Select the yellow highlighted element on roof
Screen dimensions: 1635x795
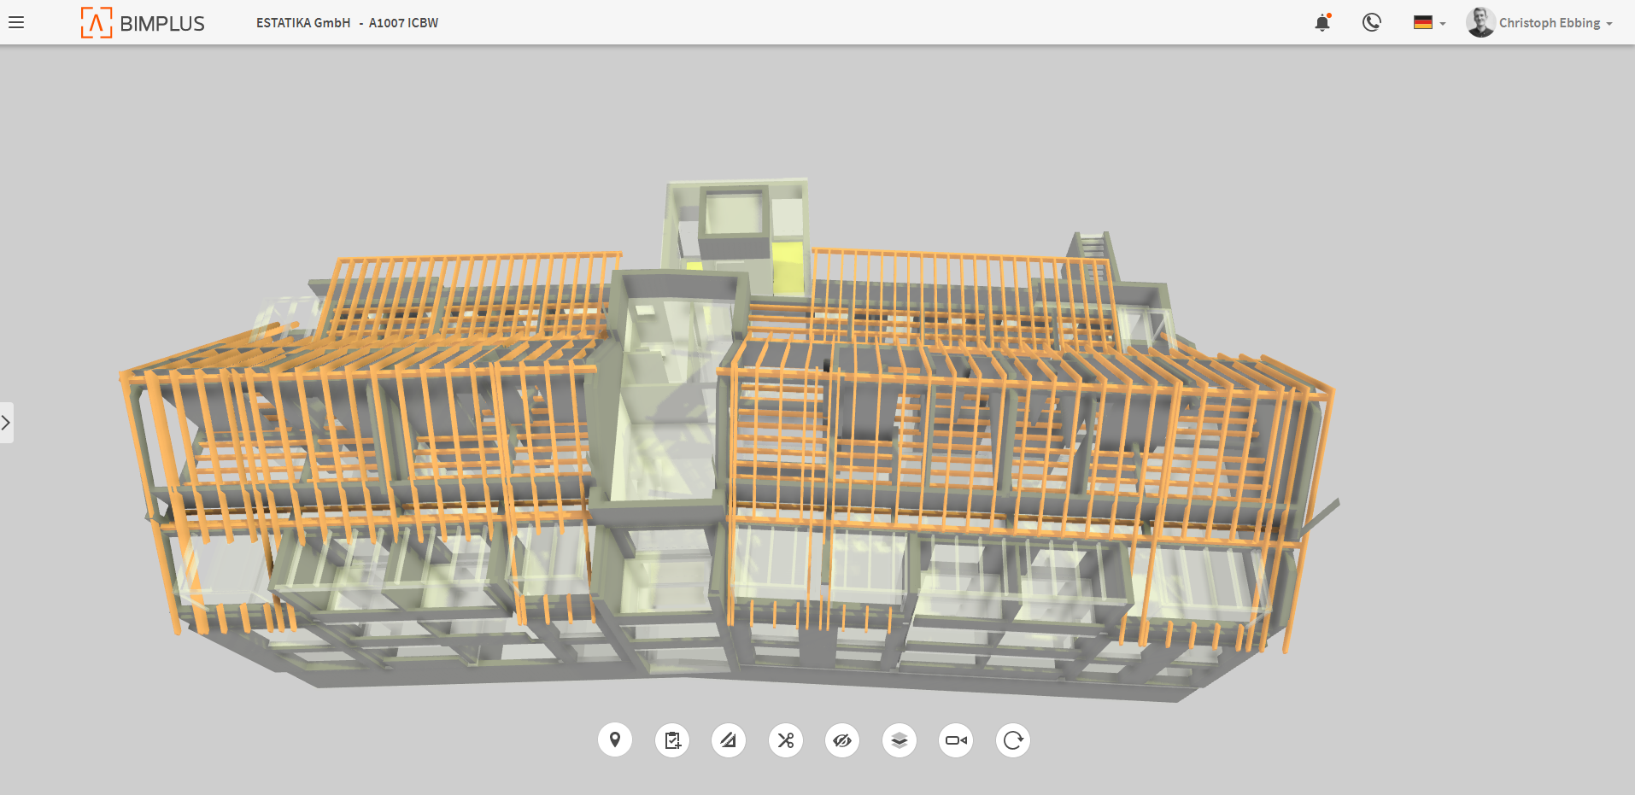pyautogui.click(x=788, y=266)
